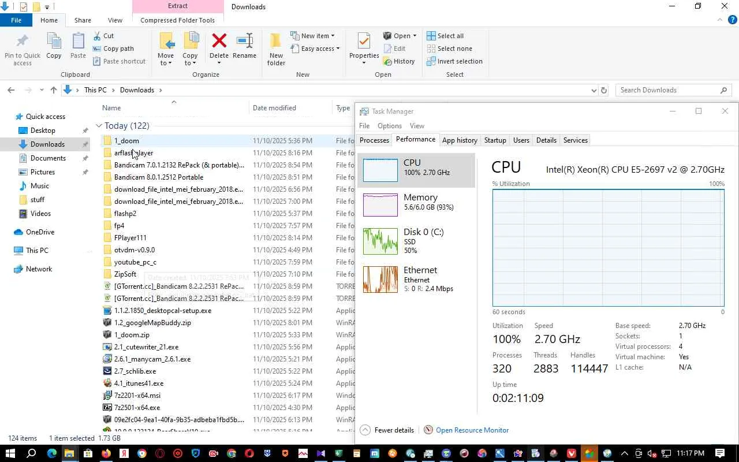Select the 1_doom.zip file
This screenshot has width=739, height=462.
click(132, 335)
